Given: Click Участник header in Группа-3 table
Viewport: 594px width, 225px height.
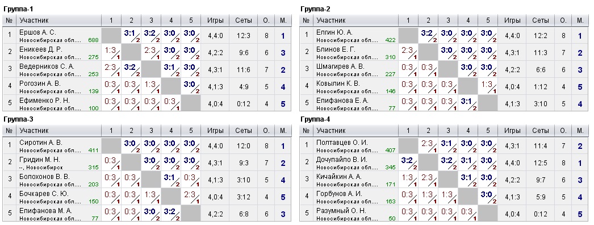Looking at the screenshot, I should (x=34, y=131).
